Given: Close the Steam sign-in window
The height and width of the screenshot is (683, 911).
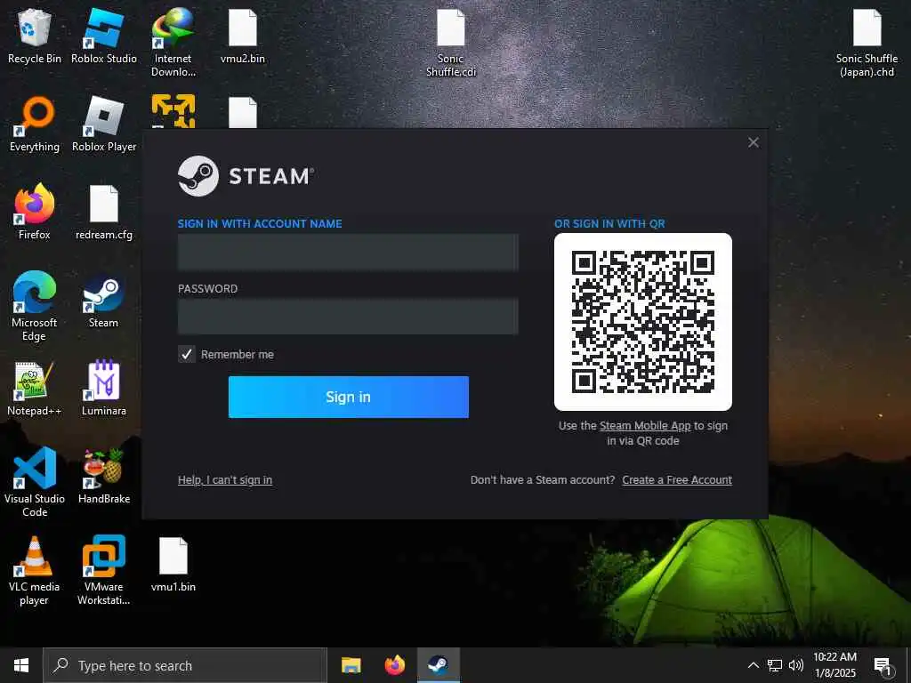Looking at the screenshot, I should [x=754, y=142].
